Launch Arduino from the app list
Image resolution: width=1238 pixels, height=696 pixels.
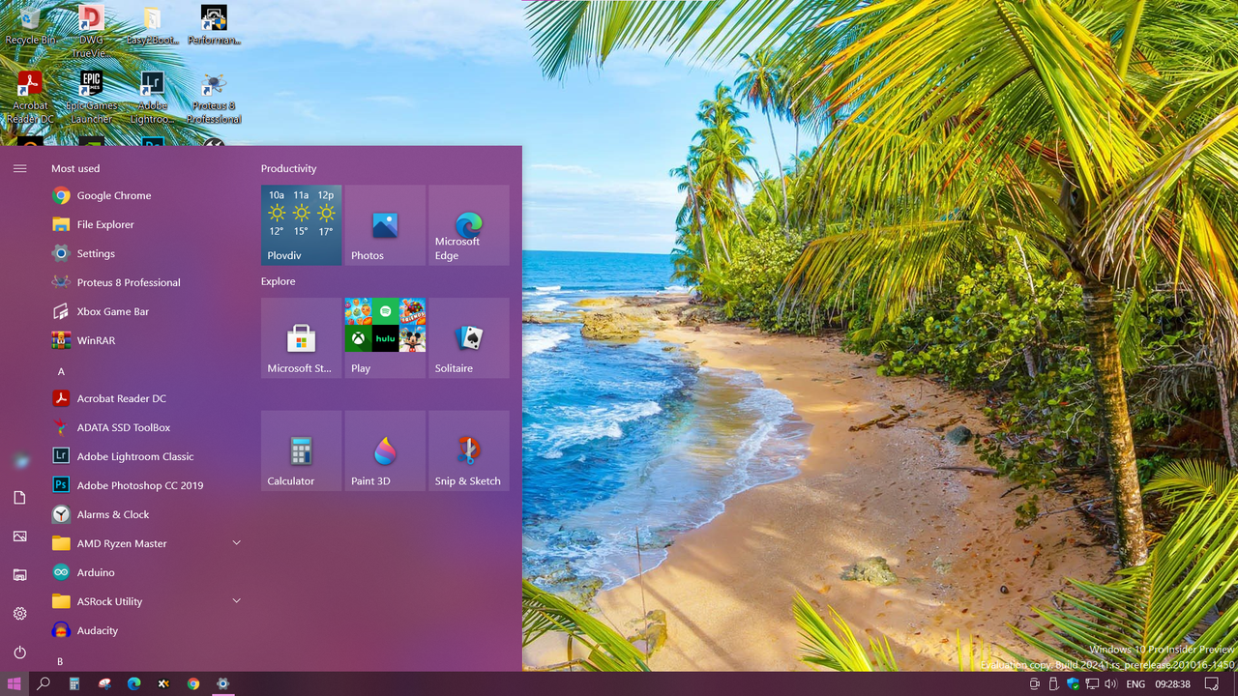[145, 572]
